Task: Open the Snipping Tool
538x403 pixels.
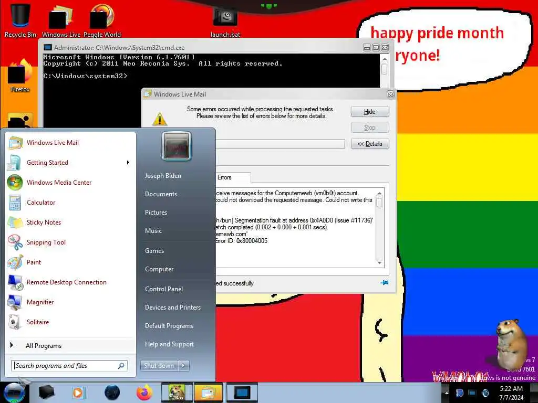Action: (70, 242)
